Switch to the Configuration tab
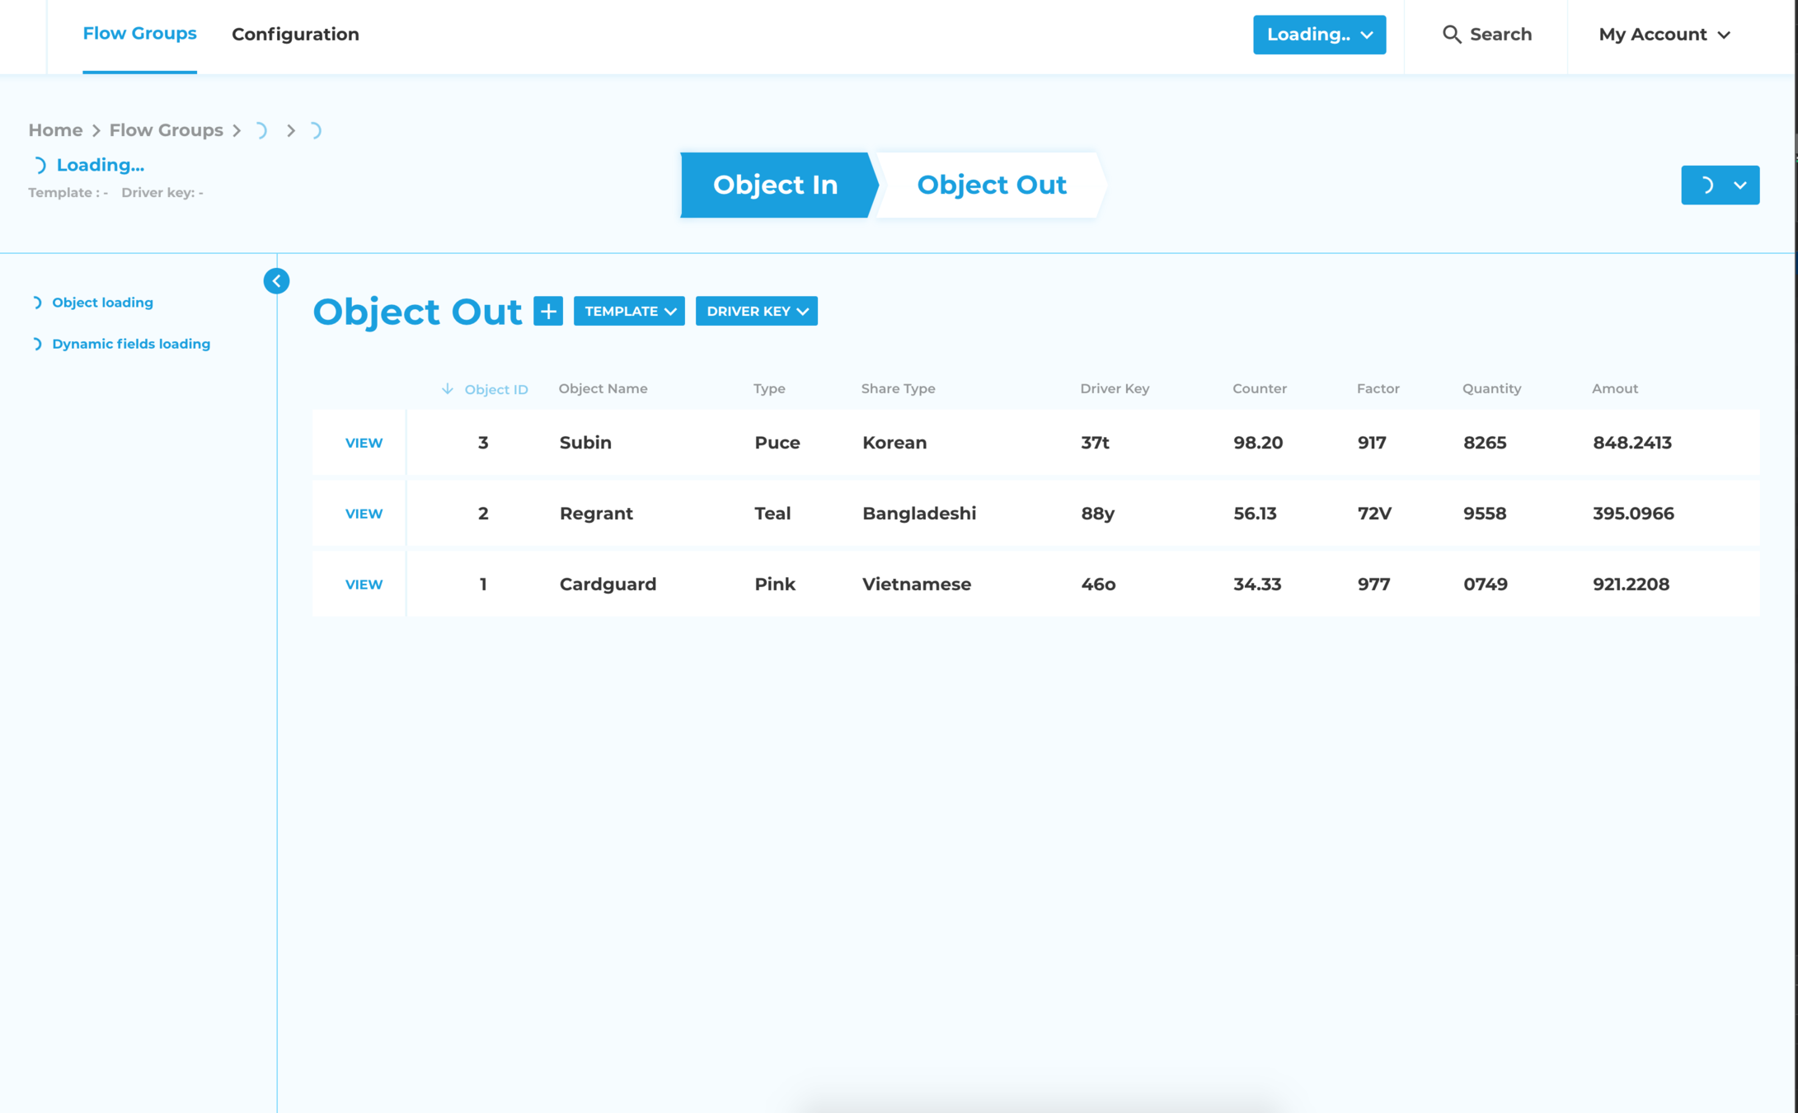Image resolution: width=1798 pixels, height=1113 pixels. tap(295, 35)
